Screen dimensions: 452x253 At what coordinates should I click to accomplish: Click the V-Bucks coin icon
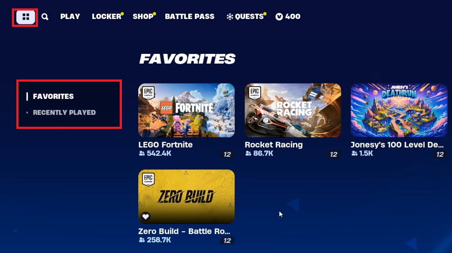click(279, 17)
